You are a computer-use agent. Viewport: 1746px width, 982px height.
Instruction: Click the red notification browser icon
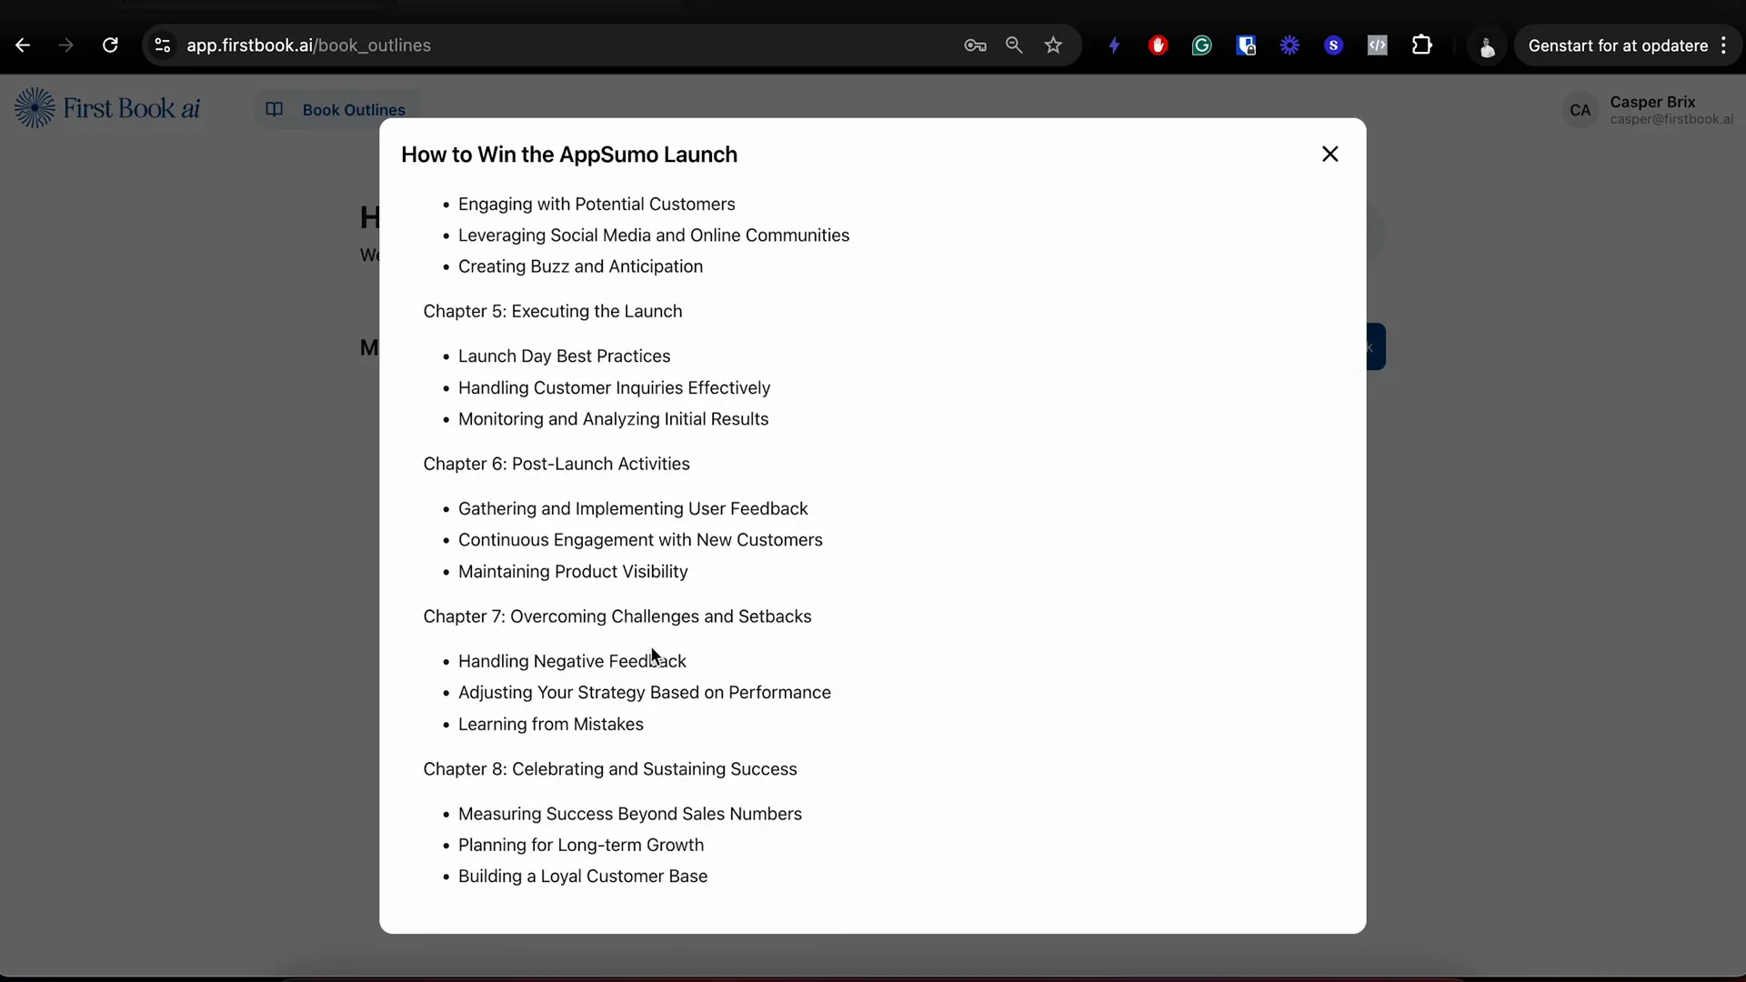pos(1158,45)
